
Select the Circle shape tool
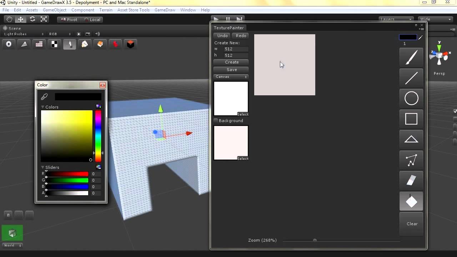coord(411,98)
